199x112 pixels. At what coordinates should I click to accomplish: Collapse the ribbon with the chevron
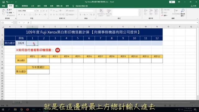point(197,19)
